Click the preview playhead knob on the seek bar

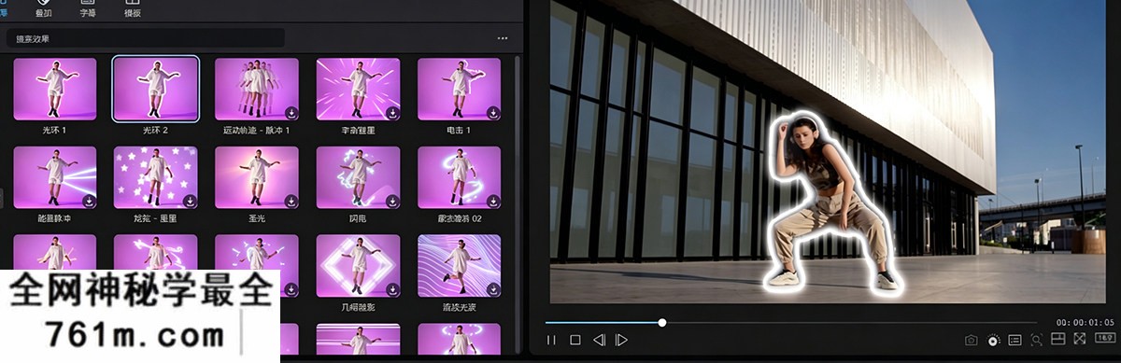662,323
